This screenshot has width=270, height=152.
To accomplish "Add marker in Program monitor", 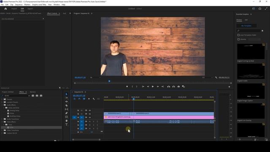I will [127, 87].
